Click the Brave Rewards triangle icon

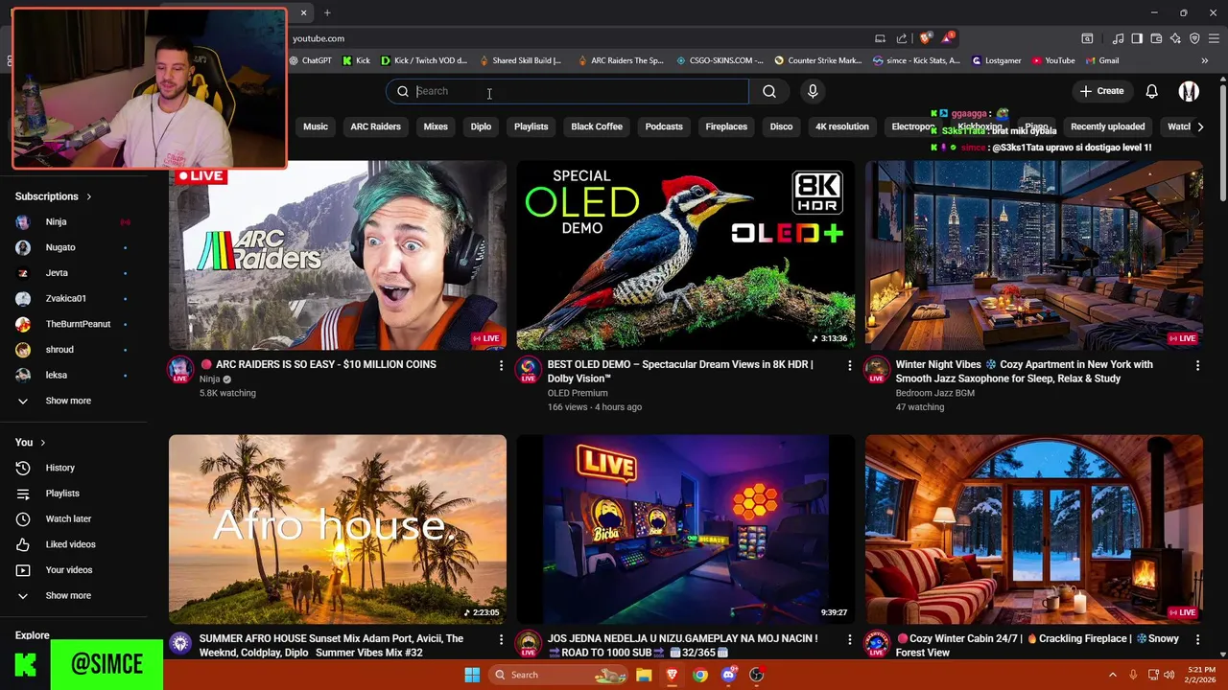pyautogui.click(x=949, y=38)
